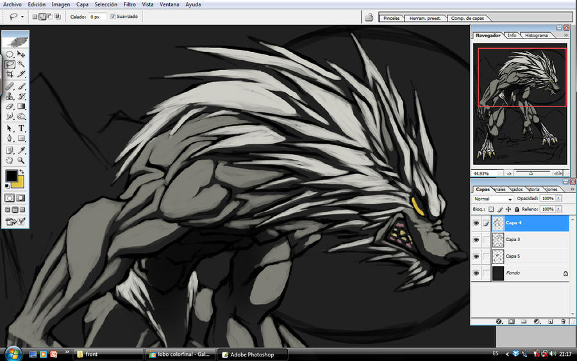Select the Brush tool

(21, 87)
